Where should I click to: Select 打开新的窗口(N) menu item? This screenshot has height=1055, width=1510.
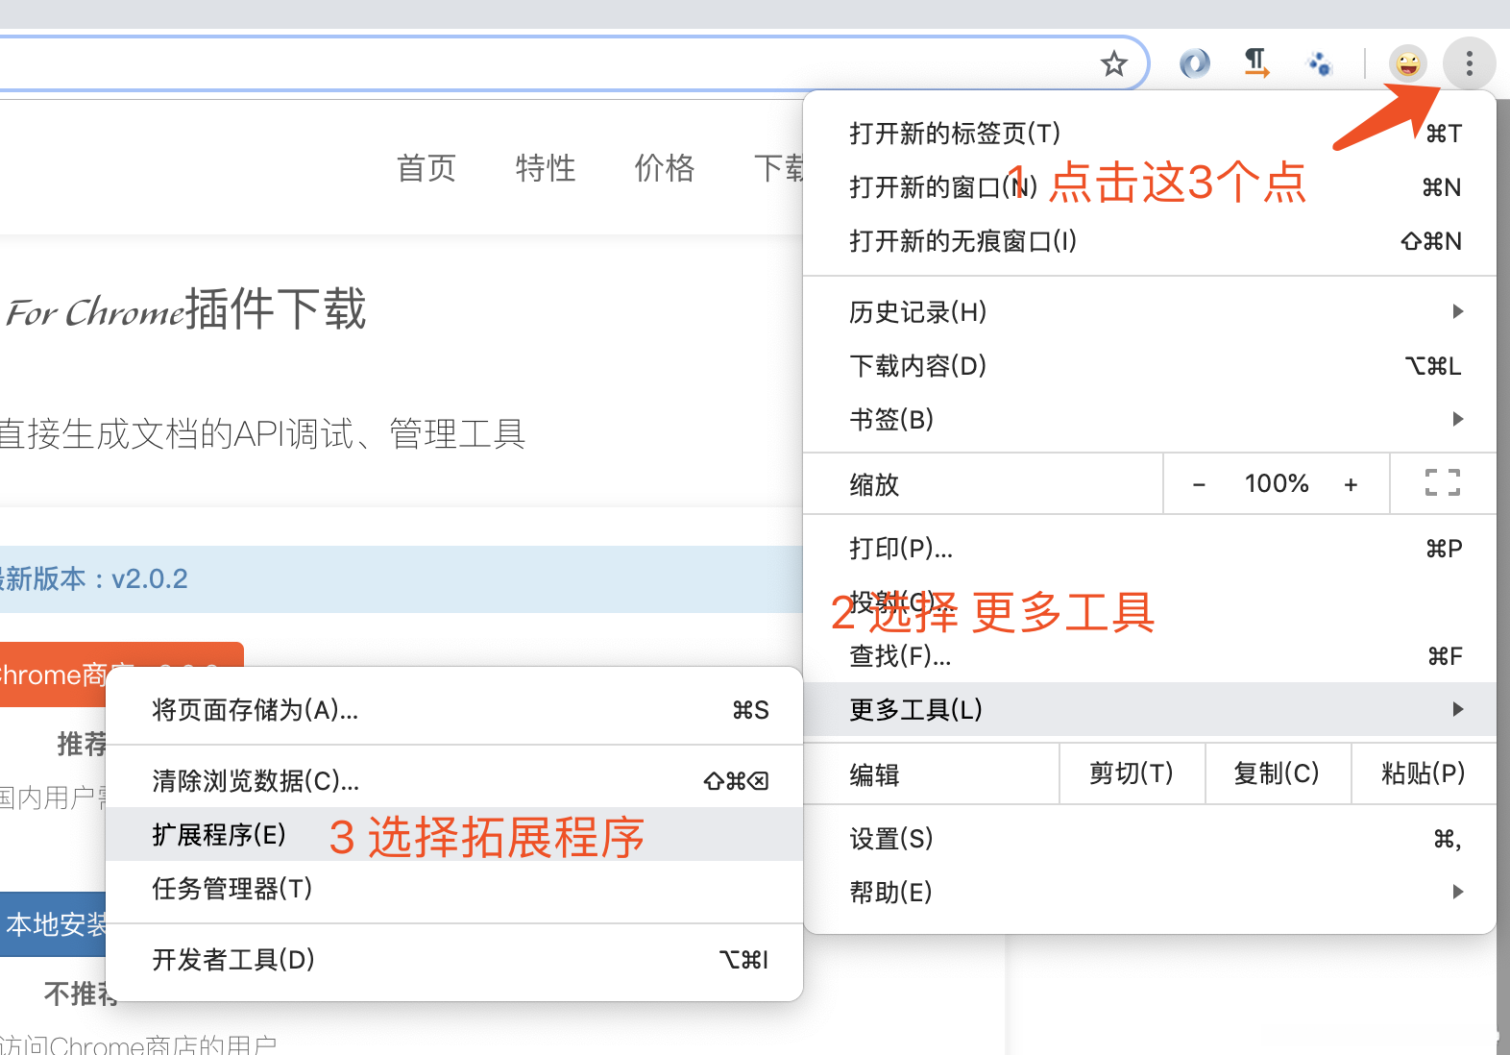pyautogui.click(x=1150, y=186)
